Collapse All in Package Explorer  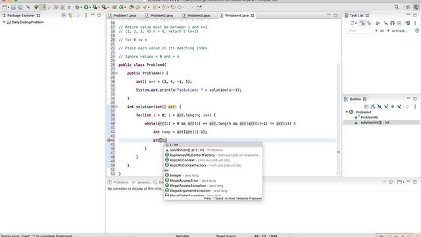64,15
